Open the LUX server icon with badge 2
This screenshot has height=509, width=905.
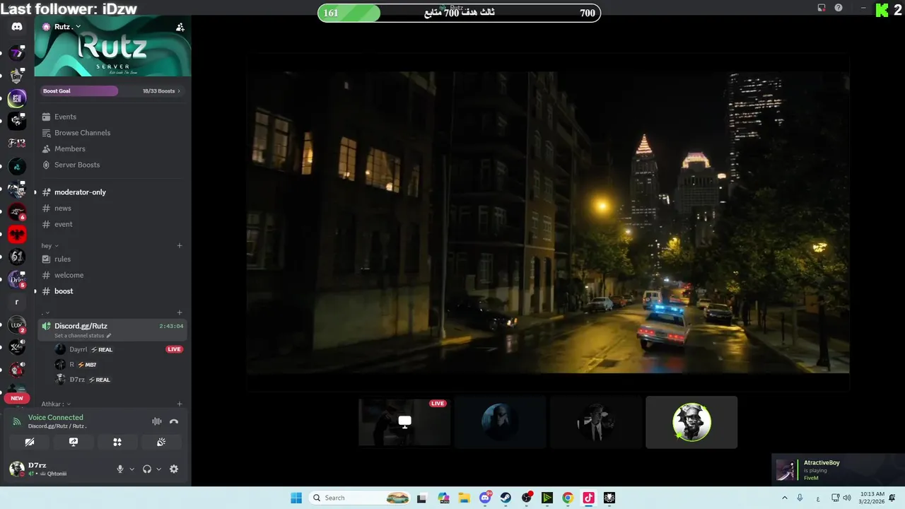pos(17,325)
